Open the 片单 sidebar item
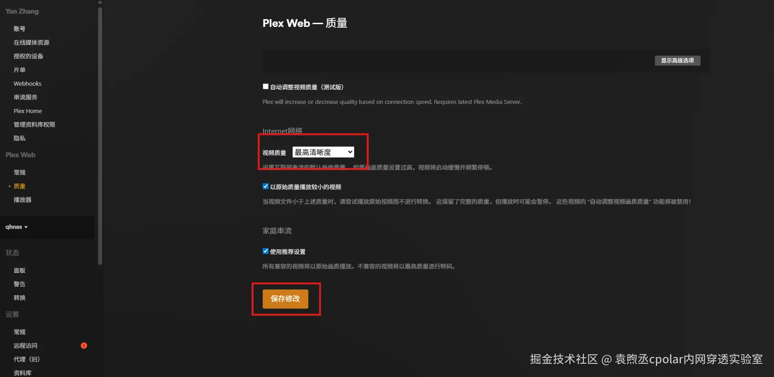This screenshot has width=774, height=377. click(x=20, y=70)
